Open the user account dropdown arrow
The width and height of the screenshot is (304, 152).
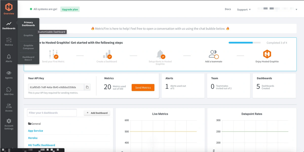(296, 10)
